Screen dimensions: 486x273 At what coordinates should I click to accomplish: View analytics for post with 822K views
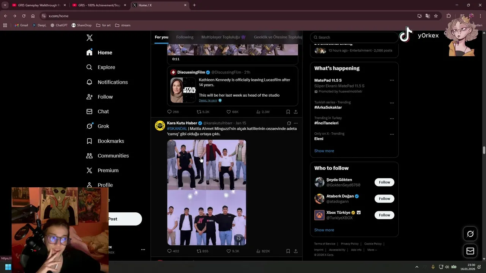[263, 251]
